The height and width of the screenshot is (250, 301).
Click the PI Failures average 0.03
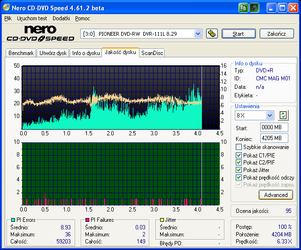[140, 227]
